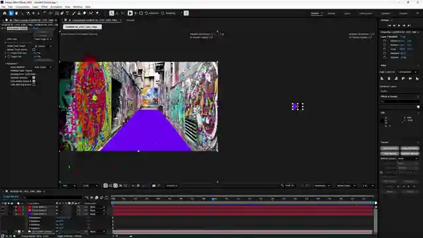Screen dimensions: 423x238
Task: Select the Hand tool
Action: pos(17,13)
